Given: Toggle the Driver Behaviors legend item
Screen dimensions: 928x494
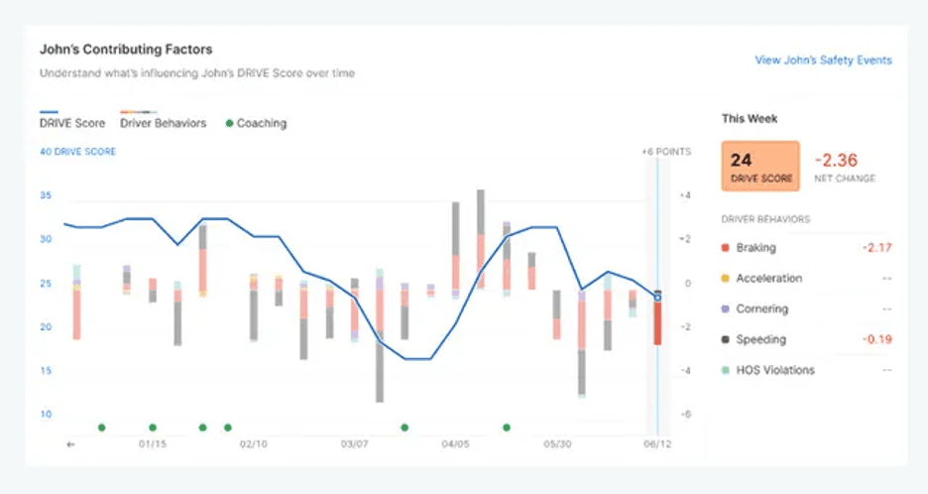Looking at the screenshot, I should tap(163, 123).
